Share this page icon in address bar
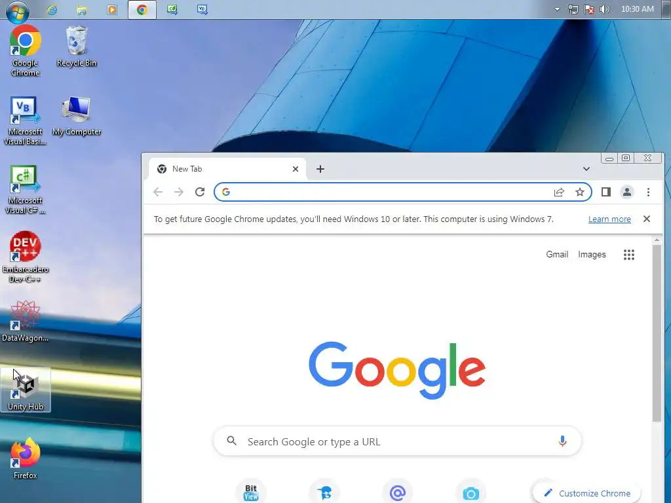 click(x=559, y=192)
